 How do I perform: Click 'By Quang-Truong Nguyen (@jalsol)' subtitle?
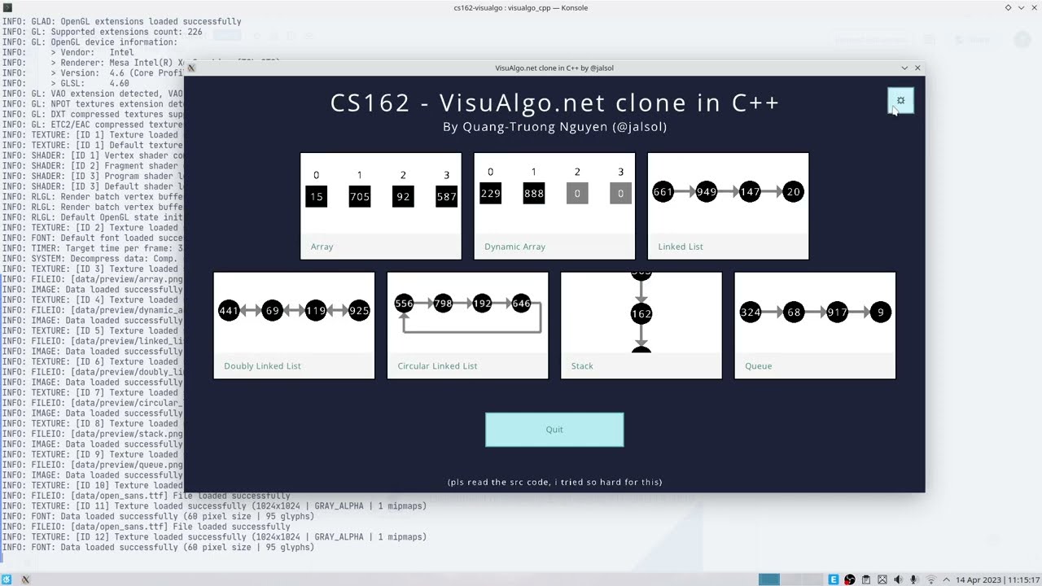554,127
